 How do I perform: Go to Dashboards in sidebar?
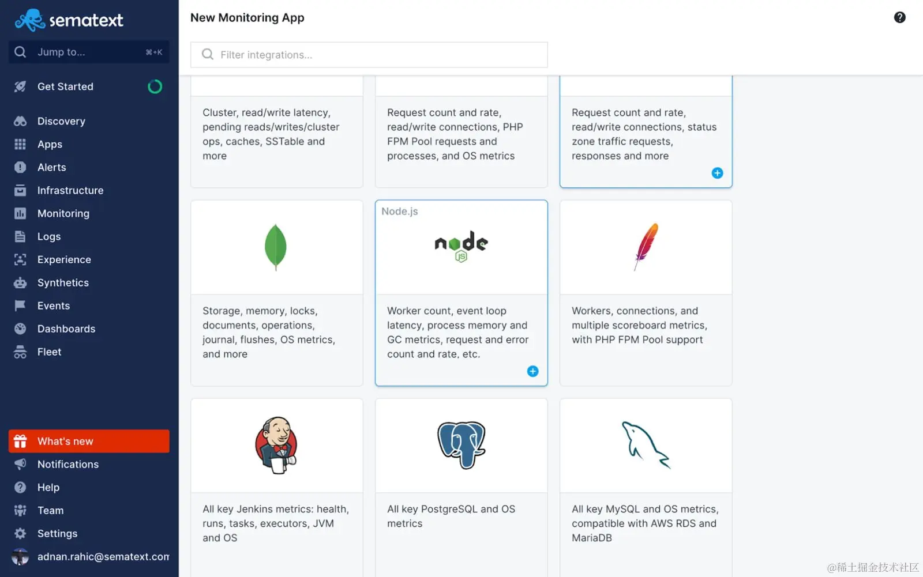pyautogui.click(x=66, y=329)
